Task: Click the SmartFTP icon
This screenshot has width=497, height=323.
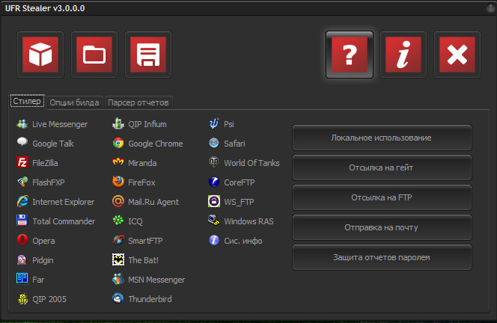Action: tap(118, 240)
